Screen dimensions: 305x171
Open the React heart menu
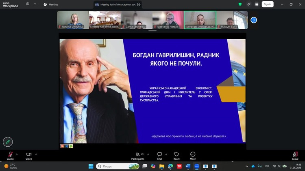tap(176, 156)
